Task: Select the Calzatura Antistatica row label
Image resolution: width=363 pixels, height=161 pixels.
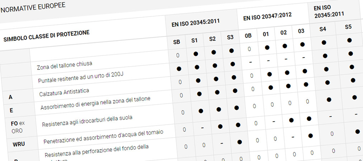Action: (64, 93)
